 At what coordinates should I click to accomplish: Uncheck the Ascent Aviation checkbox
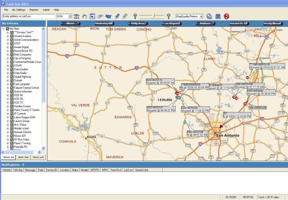12,36
